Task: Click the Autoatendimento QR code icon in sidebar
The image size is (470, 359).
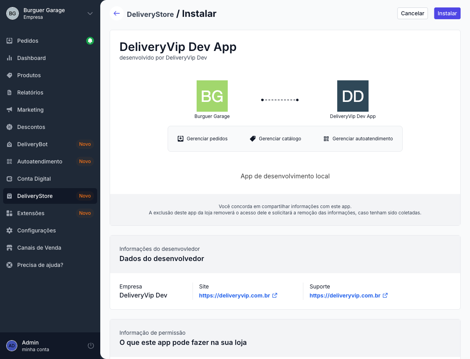Action: pyautogui.click(x=9, y=161)
